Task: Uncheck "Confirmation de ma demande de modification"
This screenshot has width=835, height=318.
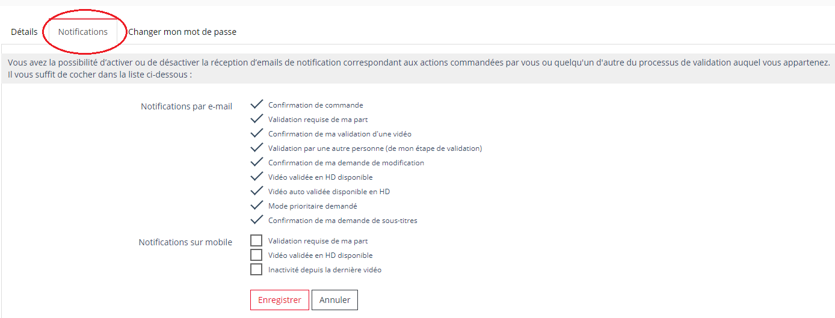Action: pos(257,162)
